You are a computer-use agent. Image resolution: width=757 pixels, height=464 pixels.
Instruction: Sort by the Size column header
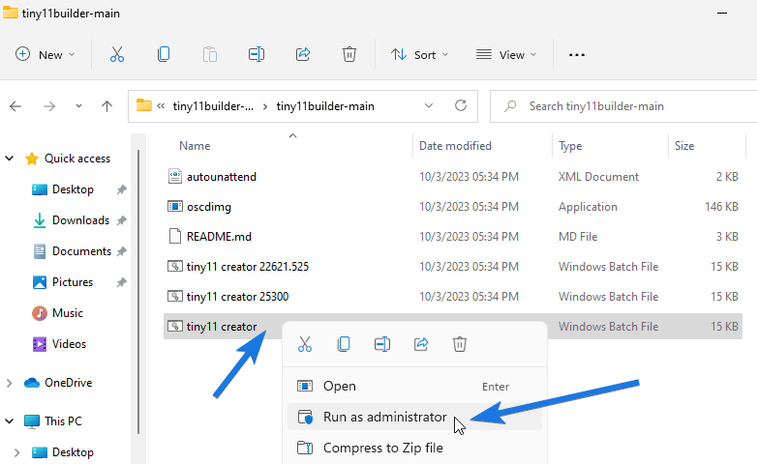point(684,146)
